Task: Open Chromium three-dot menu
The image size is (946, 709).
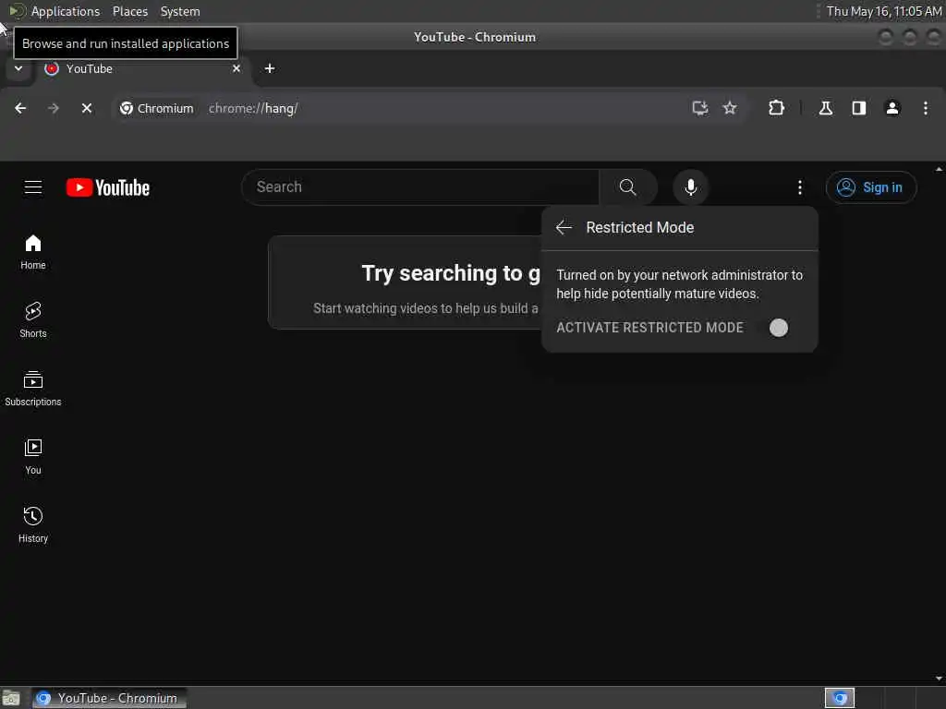Action: click(x=926, y=108)
